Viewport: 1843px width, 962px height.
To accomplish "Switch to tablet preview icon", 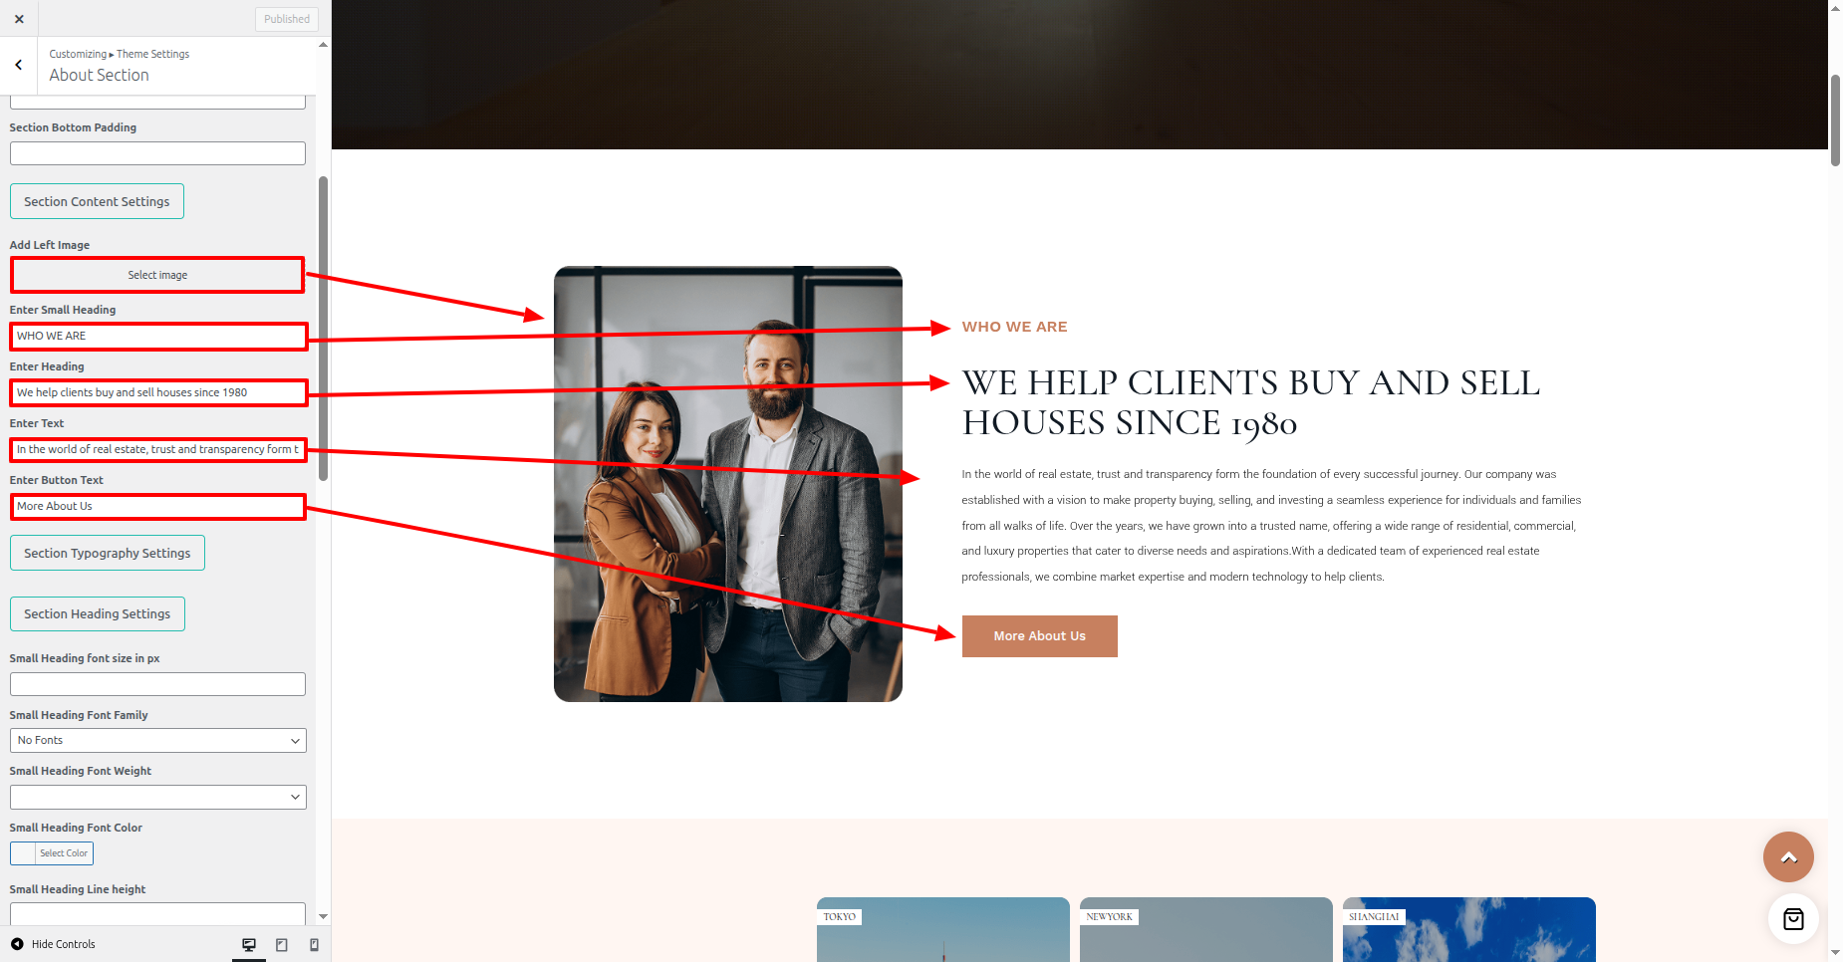I will click(282, 944).
